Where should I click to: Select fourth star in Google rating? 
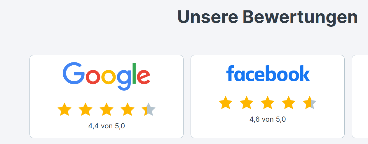click(x=128, y=110)
